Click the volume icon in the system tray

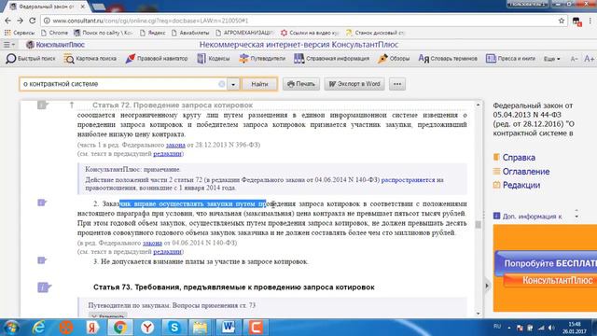(551, 328)
